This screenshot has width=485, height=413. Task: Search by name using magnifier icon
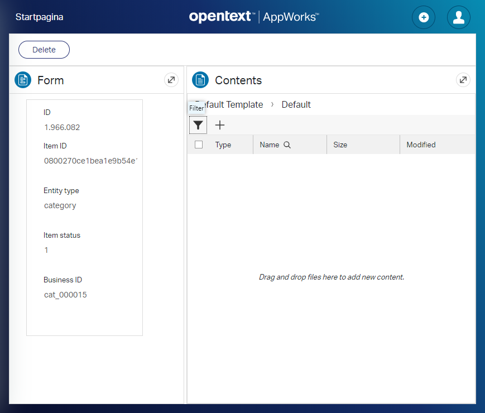pyautogui.click(x=287, y=145)
